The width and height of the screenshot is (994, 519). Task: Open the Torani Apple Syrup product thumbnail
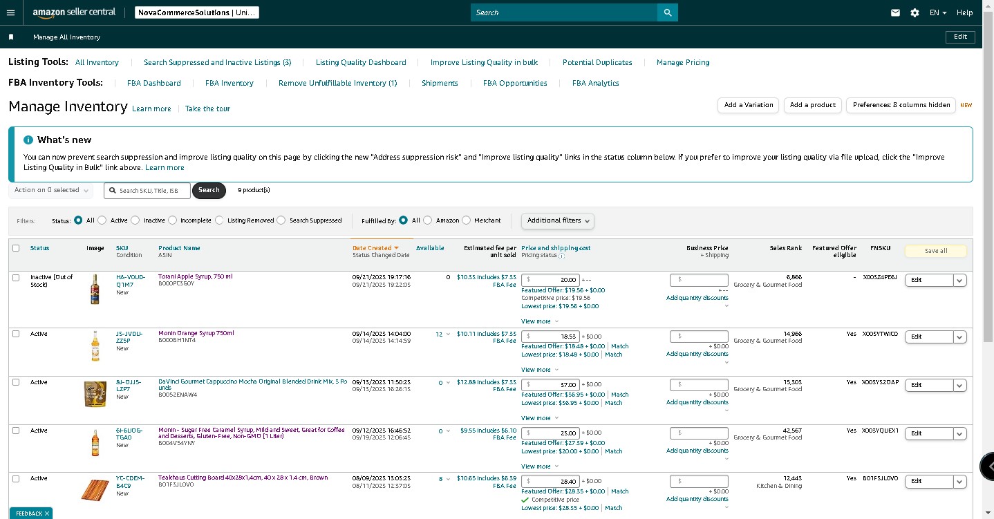(x=95, y=289)
